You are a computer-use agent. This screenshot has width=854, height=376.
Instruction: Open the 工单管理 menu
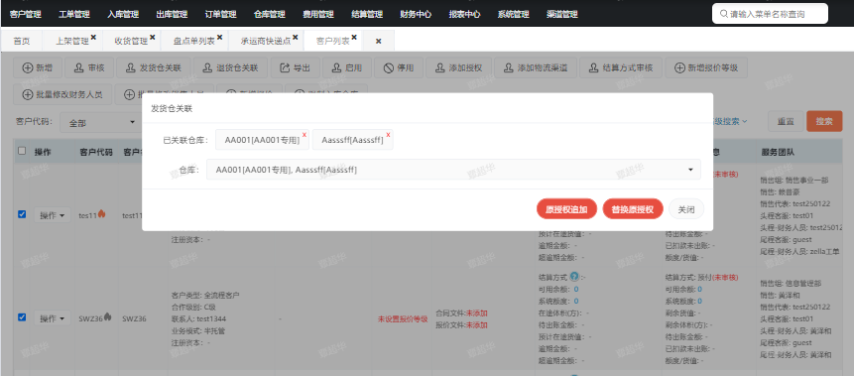click(74, 14)
